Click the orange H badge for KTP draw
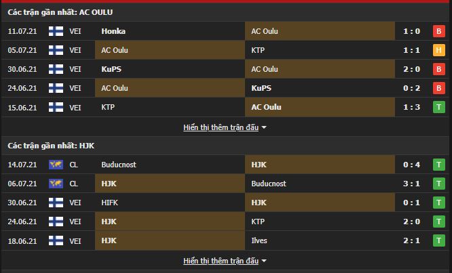The width and height of the screenshot is (452, 273). (439, 50)
